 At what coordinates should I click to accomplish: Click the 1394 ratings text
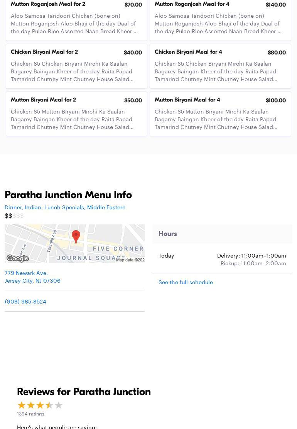[30, 414]
